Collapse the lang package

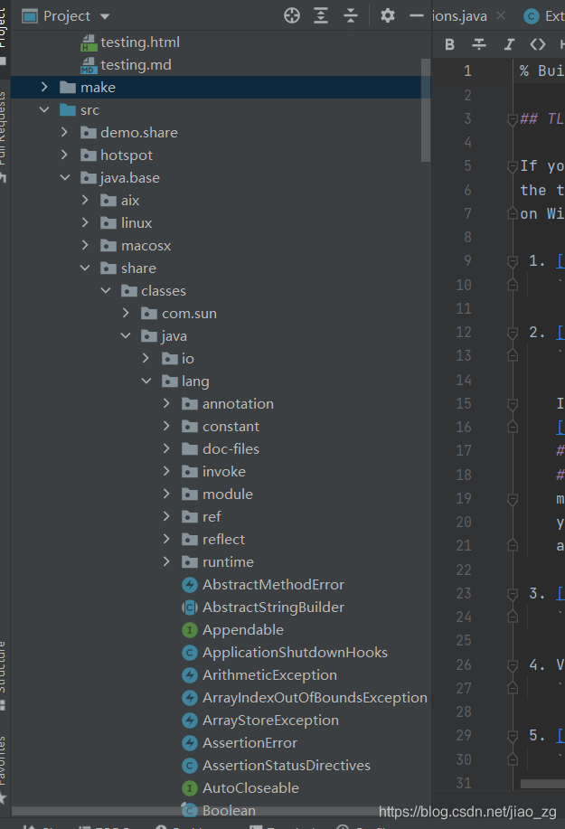click(146, 381)
